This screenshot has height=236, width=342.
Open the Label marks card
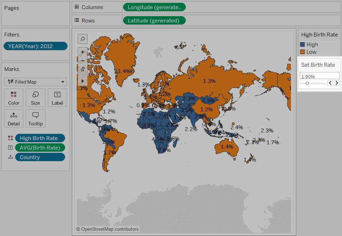coord(57,98)
